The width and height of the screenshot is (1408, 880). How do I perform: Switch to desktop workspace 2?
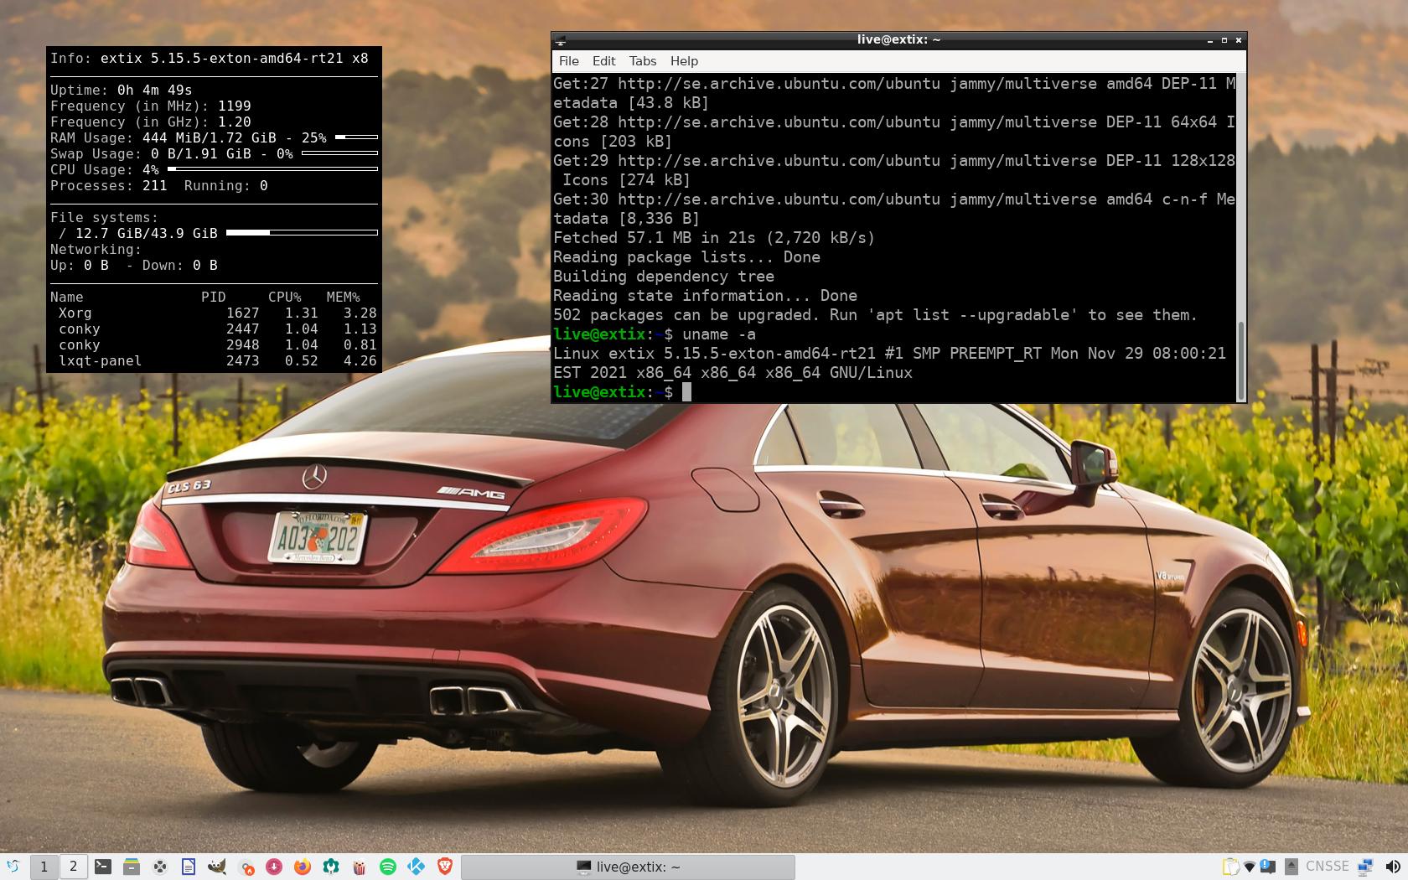[x=73, y=867]
